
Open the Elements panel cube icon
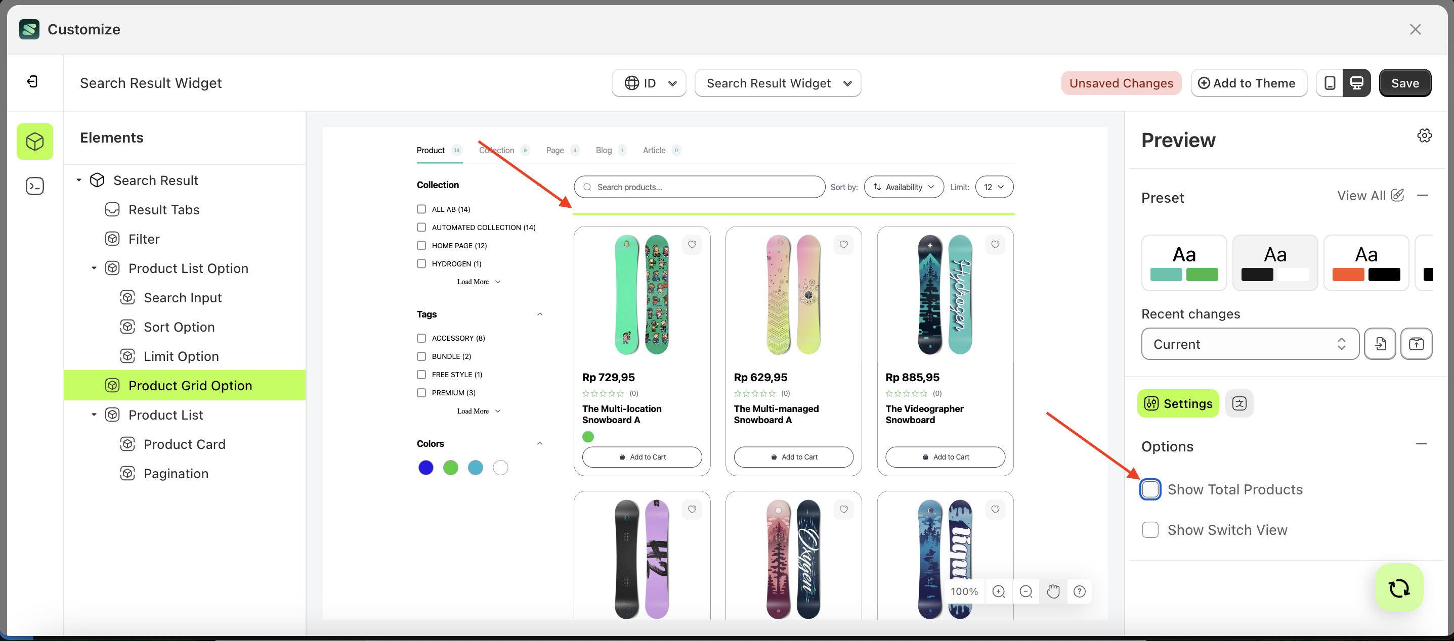pyautogui.click(x=34, y=142)
